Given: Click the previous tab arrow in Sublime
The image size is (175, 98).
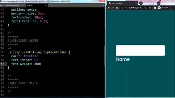Looking at the screenshot, I should [x=1, y=5].
